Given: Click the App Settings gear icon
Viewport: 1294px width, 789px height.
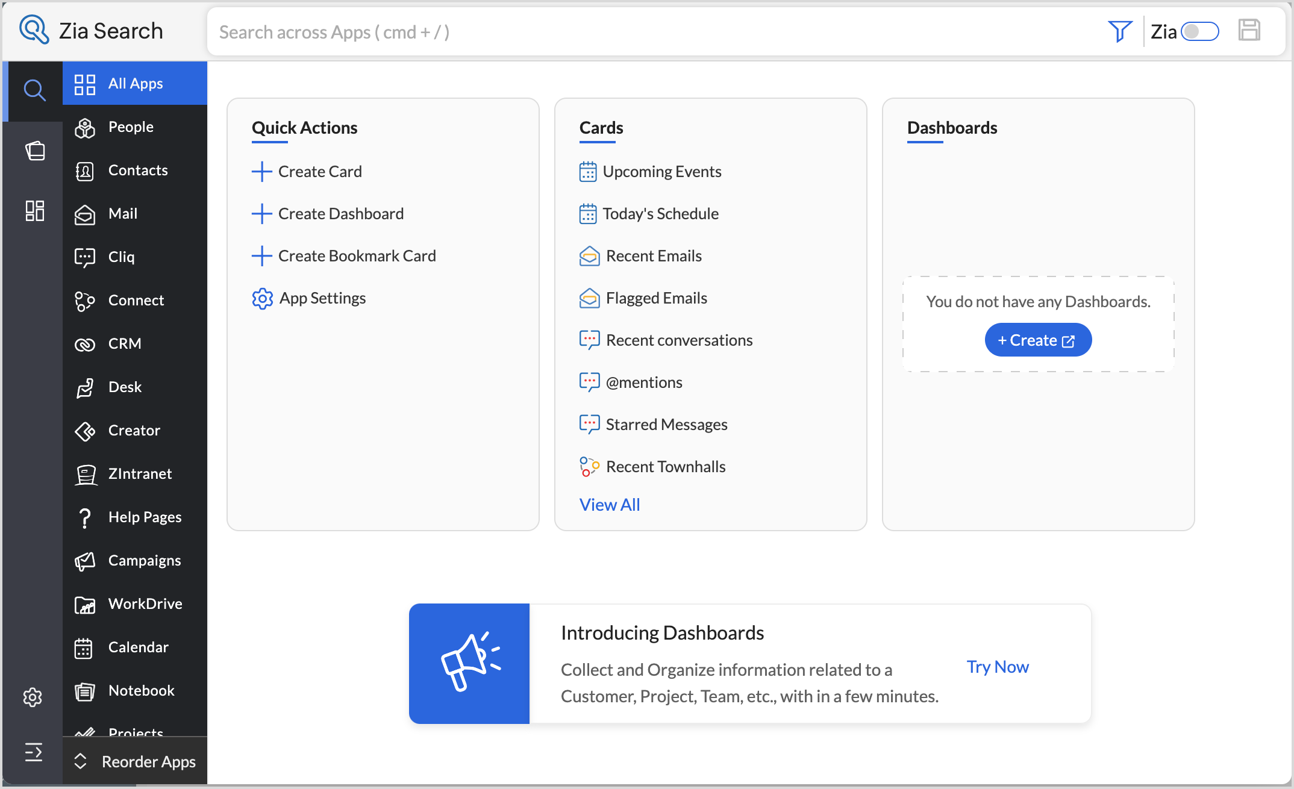Looking at the screenshot, I should coord(262,298).
